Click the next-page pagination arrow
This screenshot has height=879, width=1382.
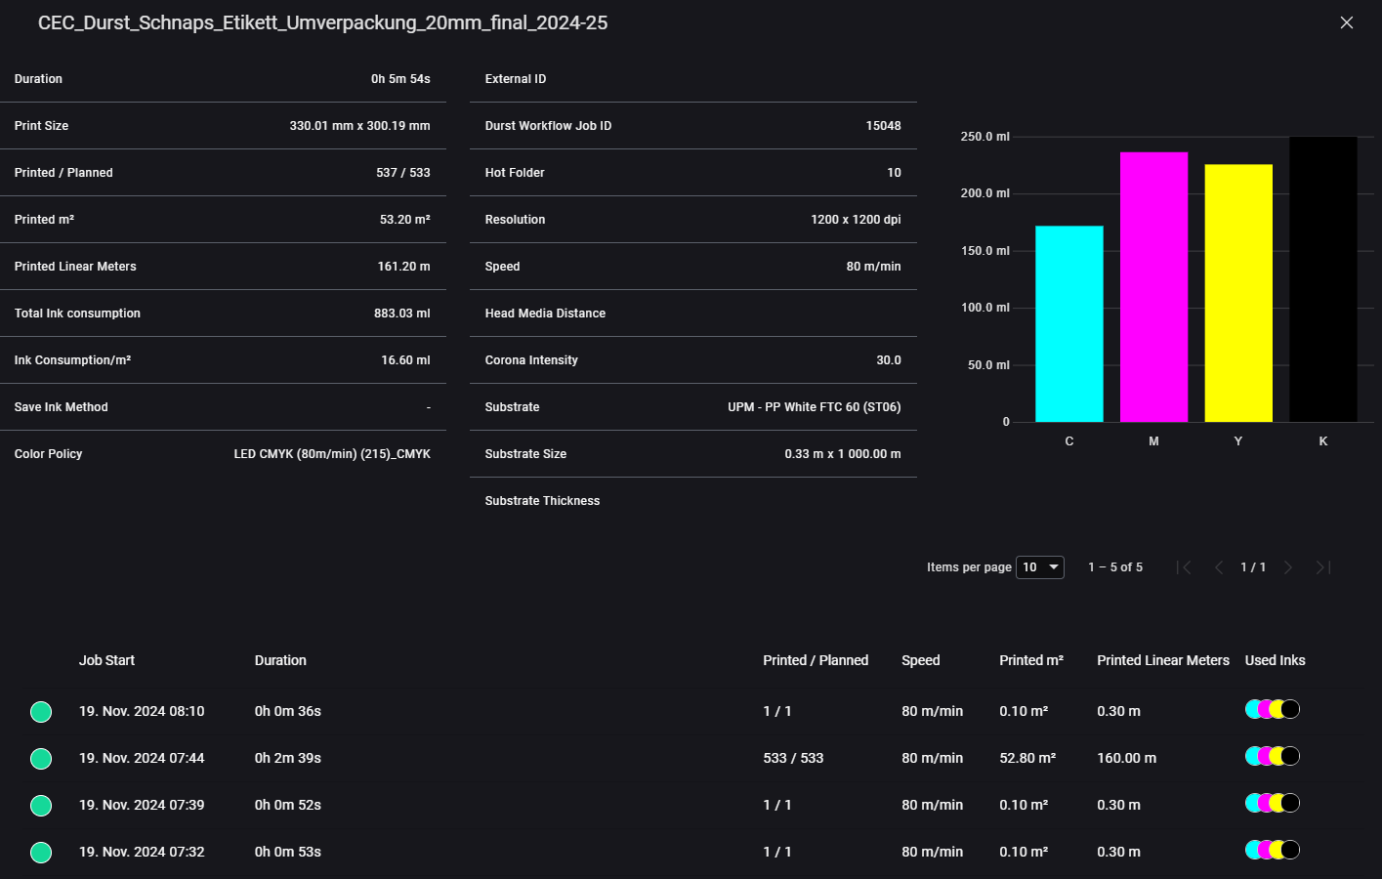1287,566
